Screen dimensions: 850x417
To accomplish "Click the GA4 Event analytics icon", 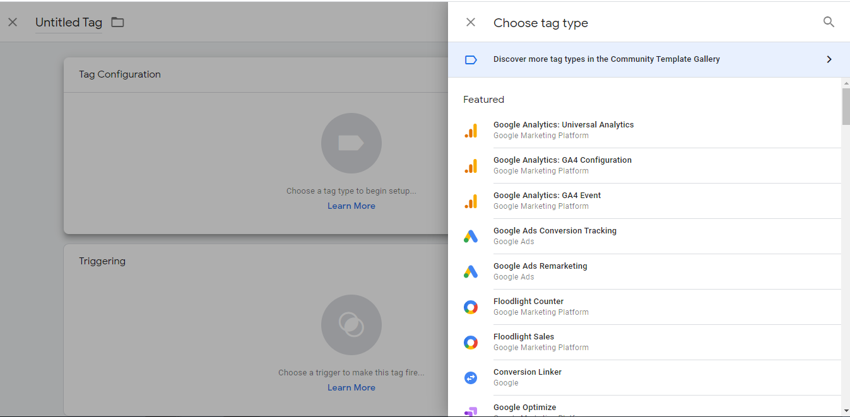I will (471, 201).
